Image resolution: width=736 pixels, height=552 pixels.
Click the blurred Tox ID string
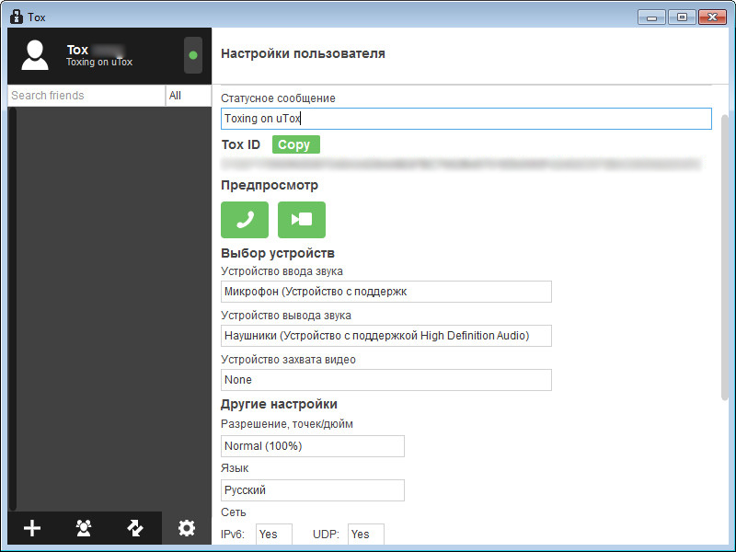pos(462,164)
